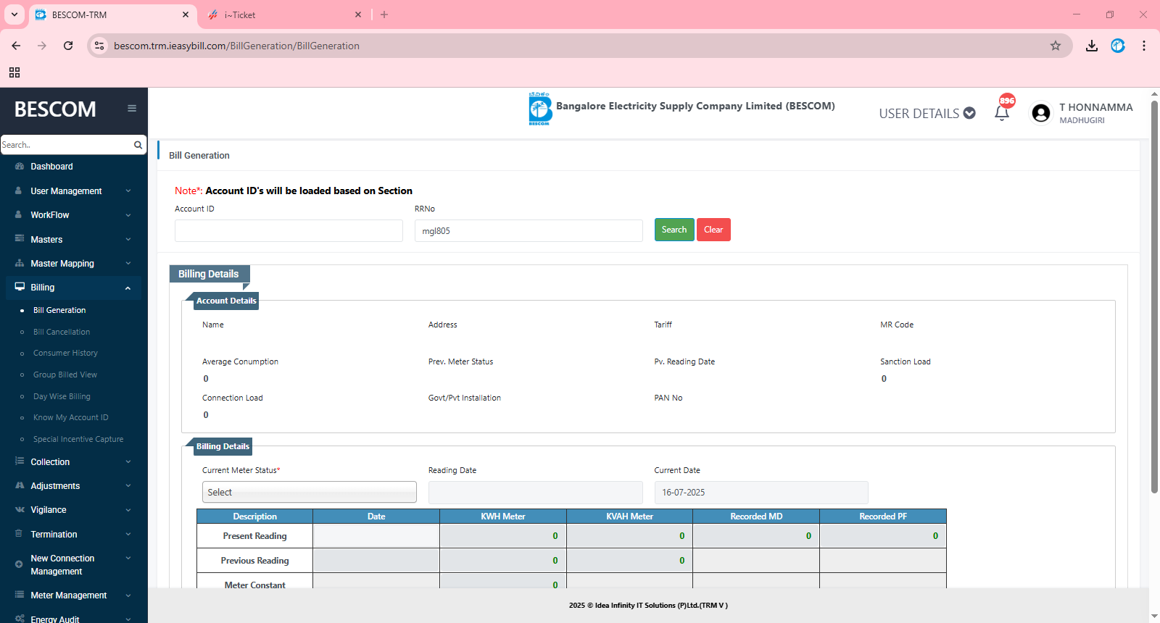Viewport: 1160px width, 623px height.
Task: Close the i-Ticket tab
Action: click(358, 14)
